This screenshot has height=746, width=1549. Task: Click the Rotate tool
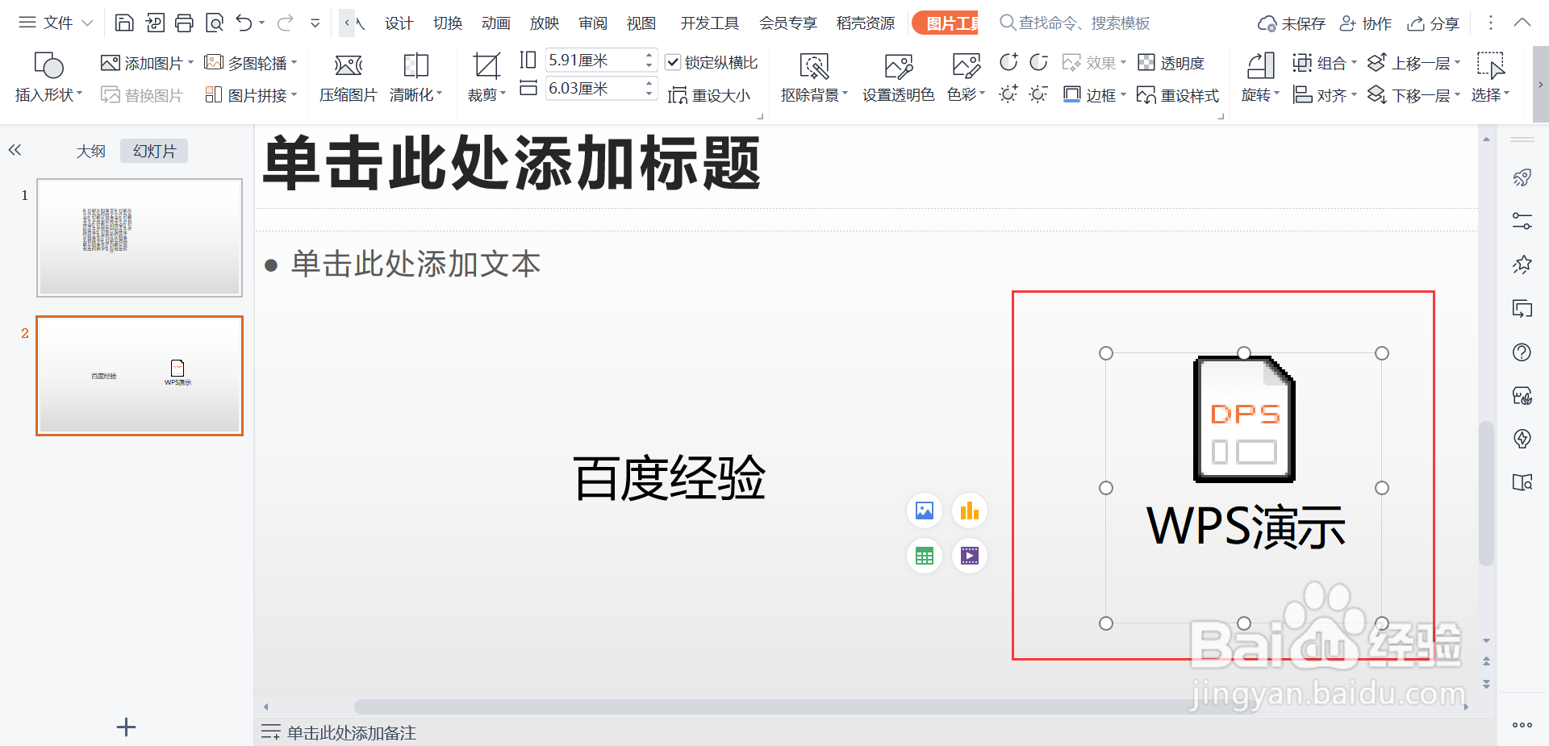coord(1260,77)
